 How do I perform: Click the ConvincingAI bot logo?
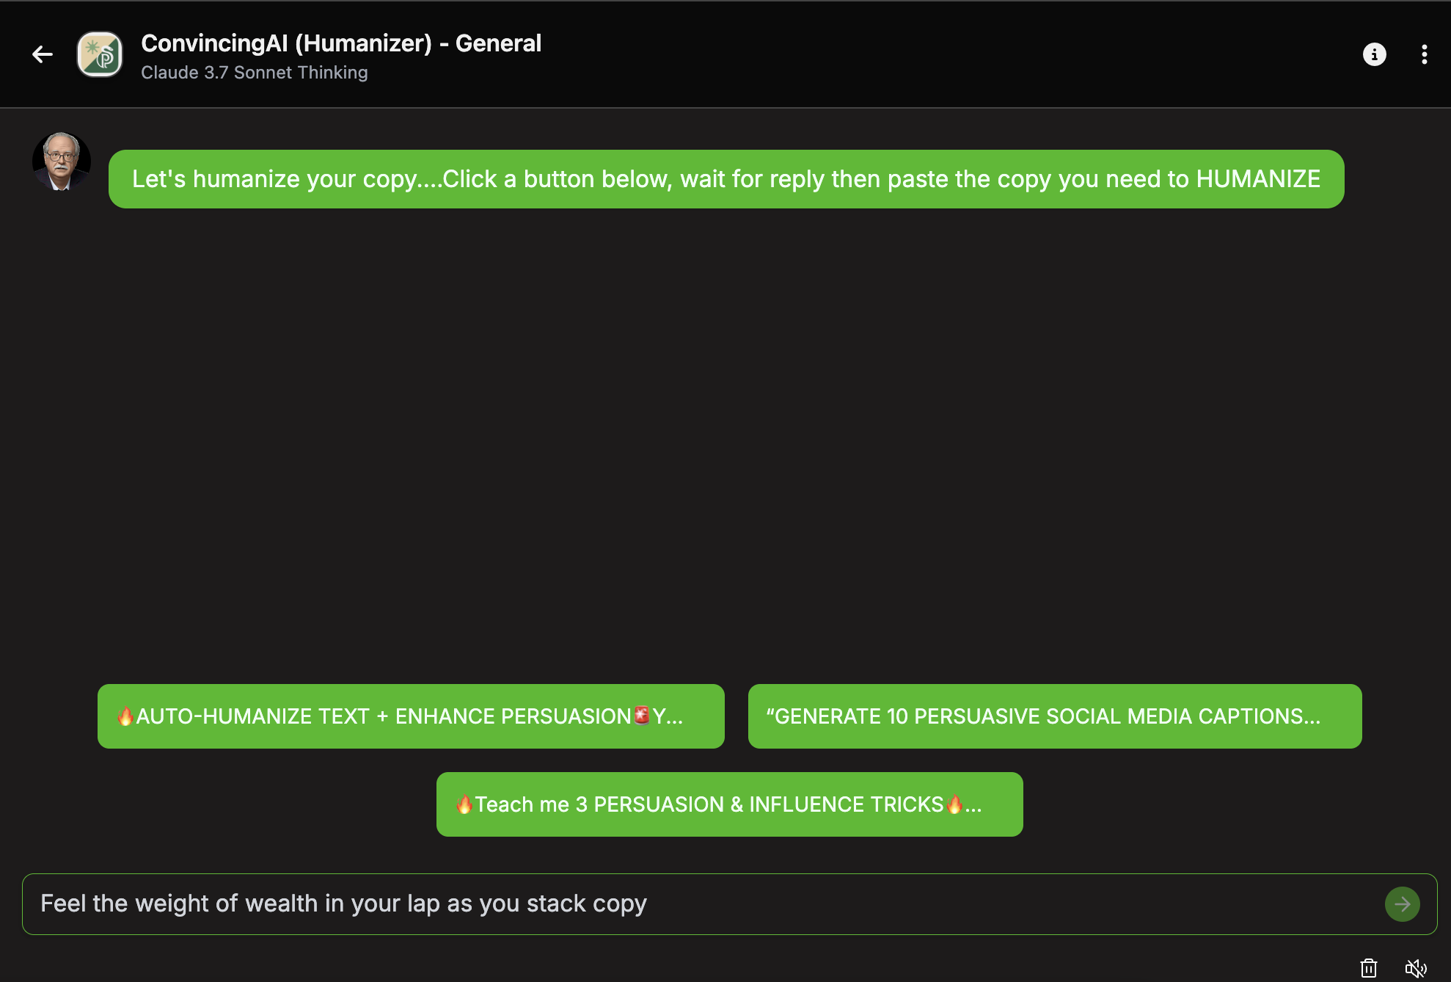point(100,54)
